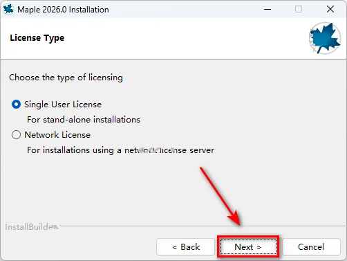Select the Single User License radio button
The width and height of the screenshot is (347, 261).
(16, 105)
